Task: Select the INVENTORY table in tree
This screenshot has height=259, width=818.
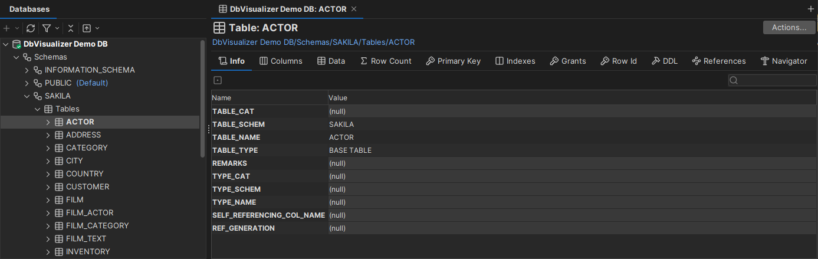Action: coord(88,252)
